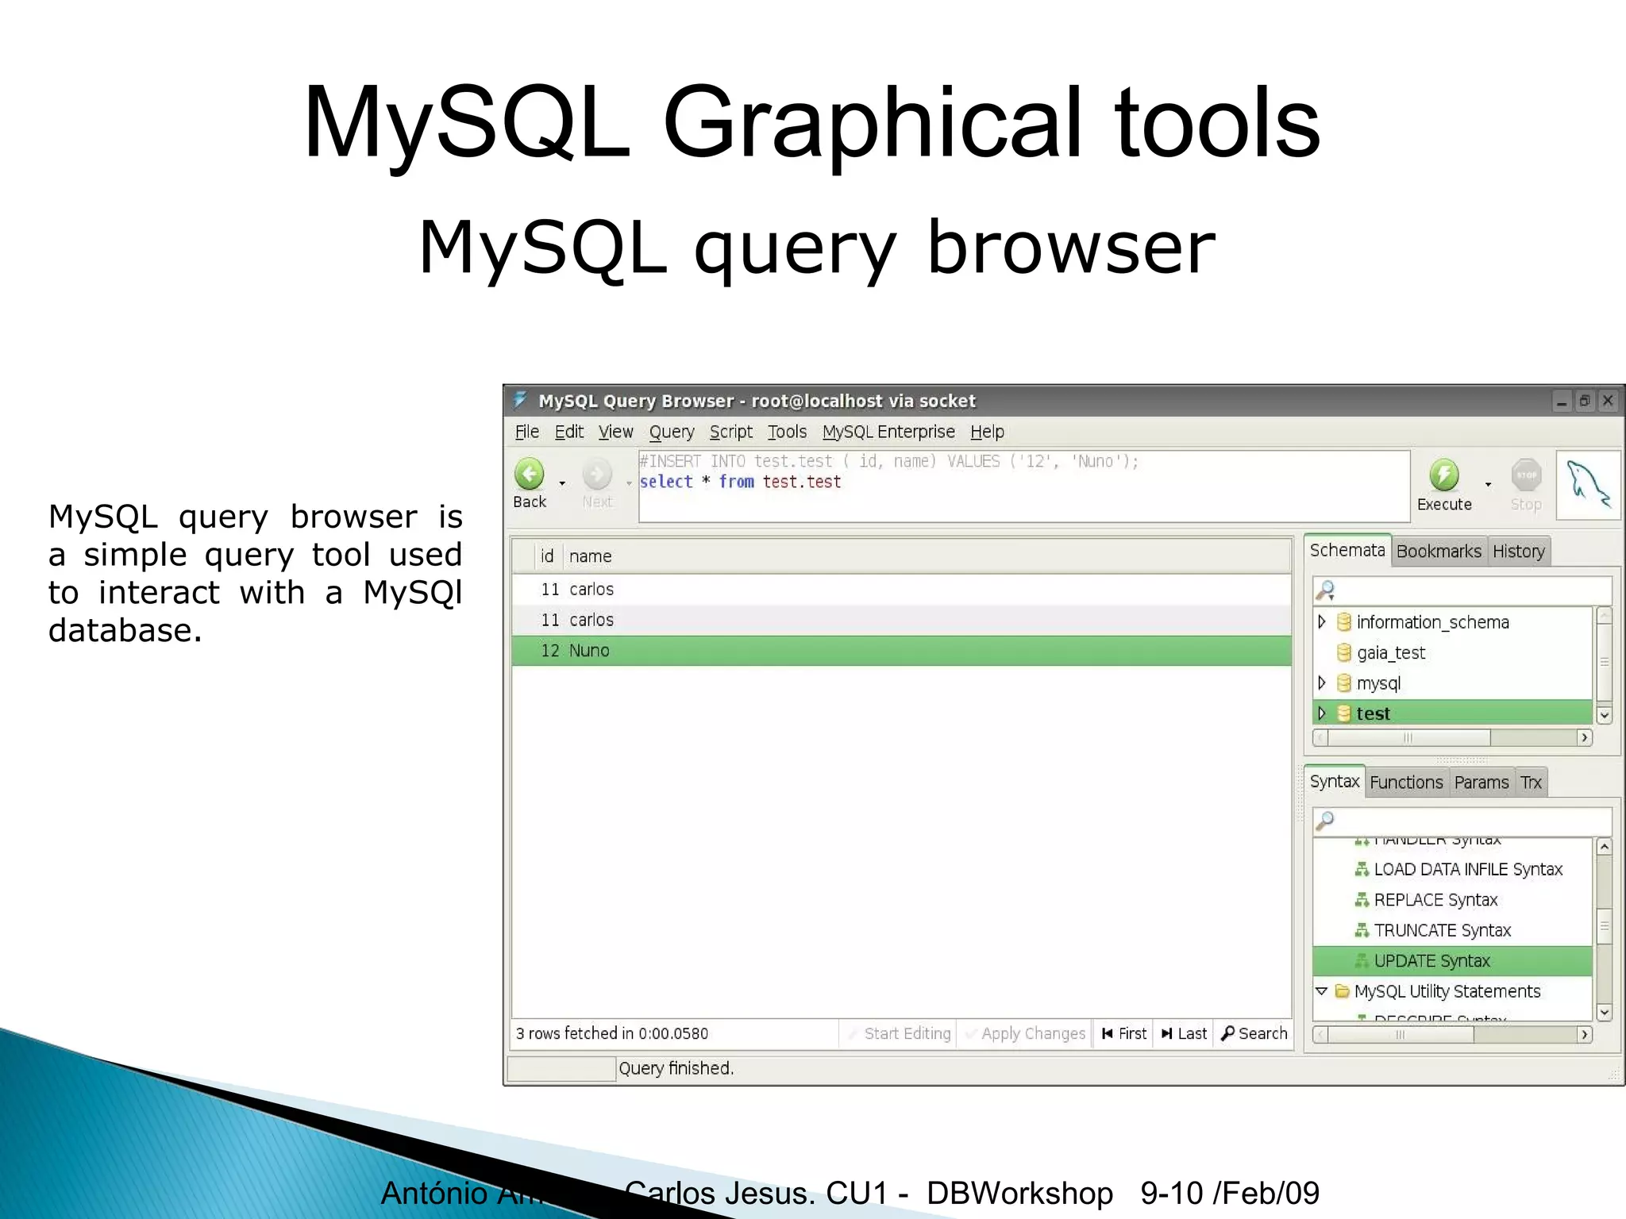The width and height of the screenshot is (1626, 1219).
Task: Collapse the MySQL Utility Statements group
Action: click(x=1321, y=991)
